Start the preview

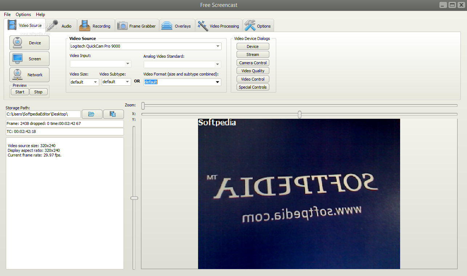click(20, 92)
